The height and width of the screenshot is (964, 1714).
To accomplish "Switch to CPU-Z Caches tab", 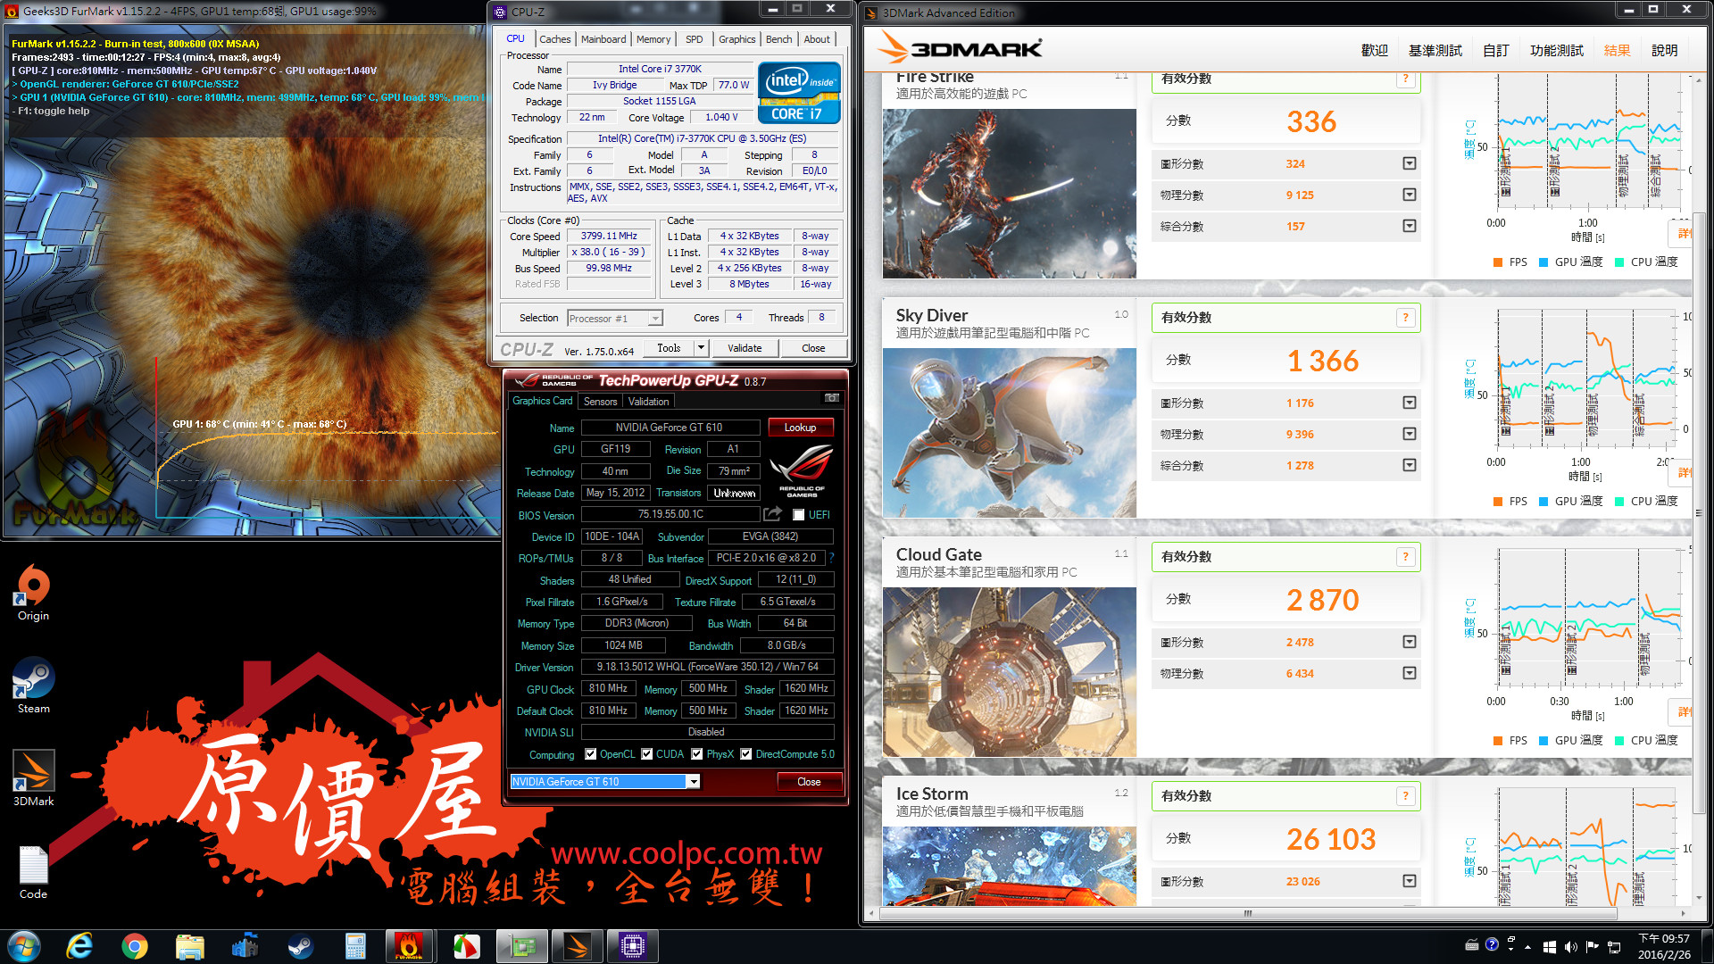I will coord(554,39).
